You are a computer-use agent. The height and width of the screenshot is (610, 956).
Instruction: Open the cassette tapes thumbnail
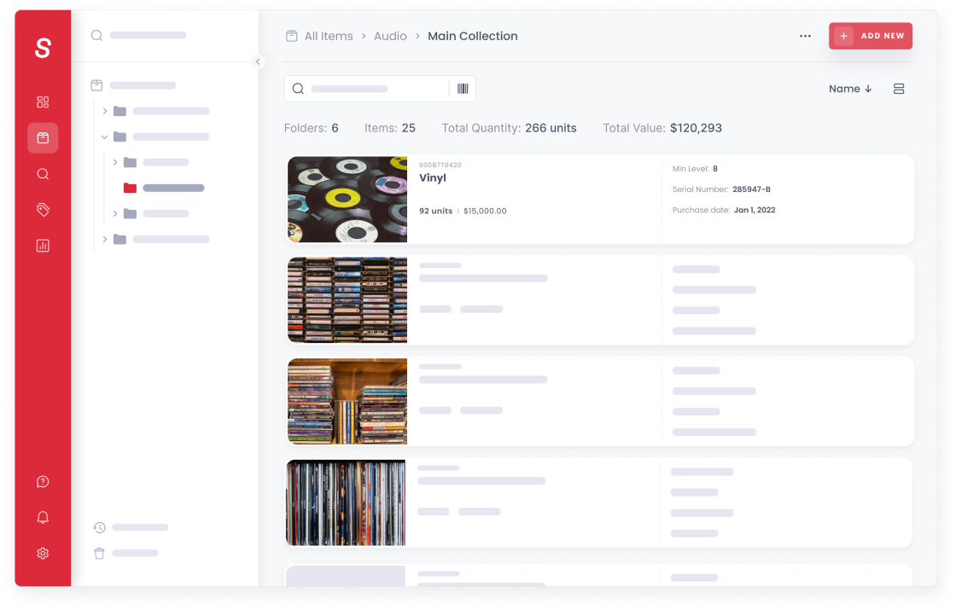pyautogui.click(x=347, y=299)
